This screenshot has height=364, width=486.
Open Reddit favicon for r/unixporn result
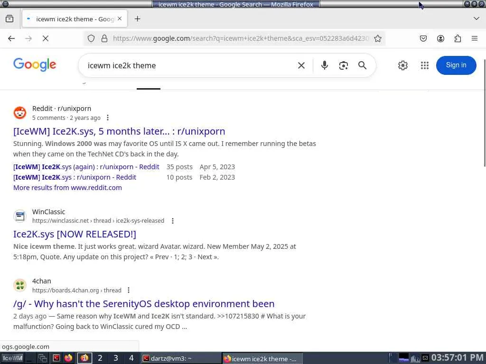tap(20, 113)
